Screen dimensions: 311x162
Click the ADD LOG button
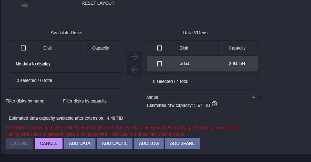pos(149,143)
